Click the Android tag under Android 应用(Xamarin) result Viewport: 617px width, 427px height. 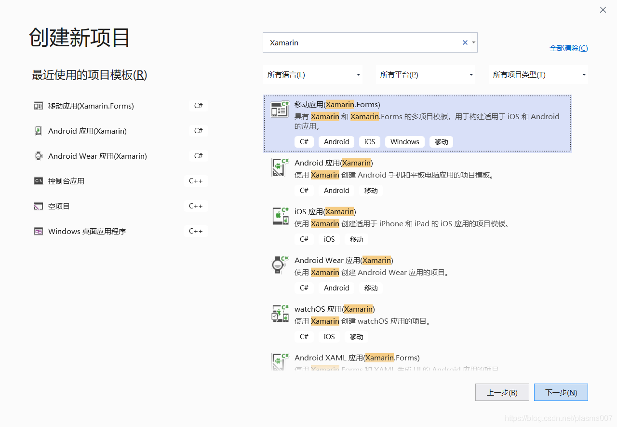pos(336,191)
